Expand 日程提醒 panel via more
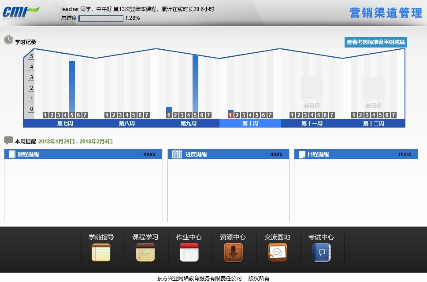This screenshot has width=427, height=282. (x=405, y=154)
